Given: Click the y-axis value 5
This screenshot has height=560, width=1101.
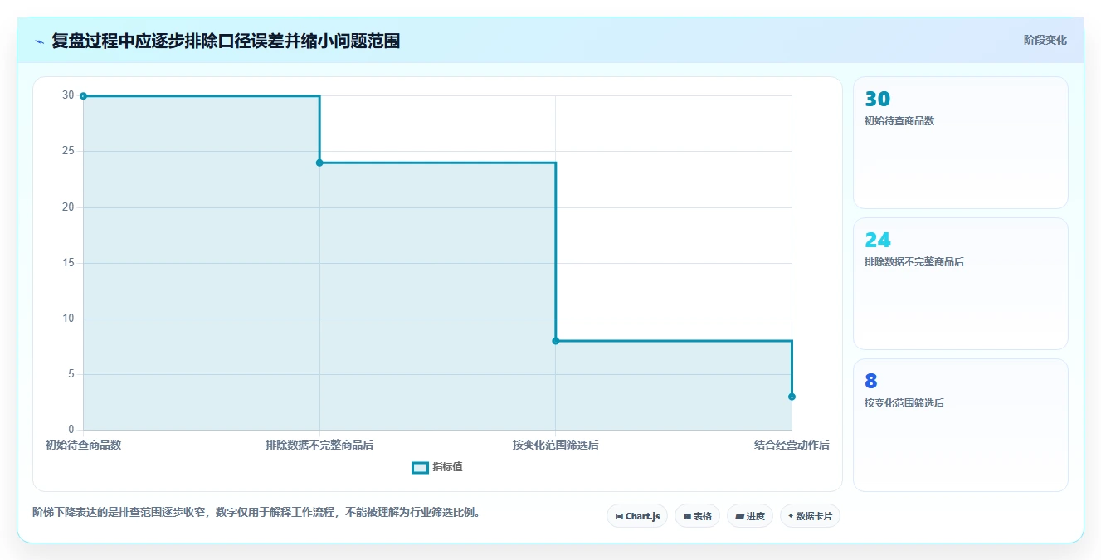Looking at the screenshot, I should [71, 374].
